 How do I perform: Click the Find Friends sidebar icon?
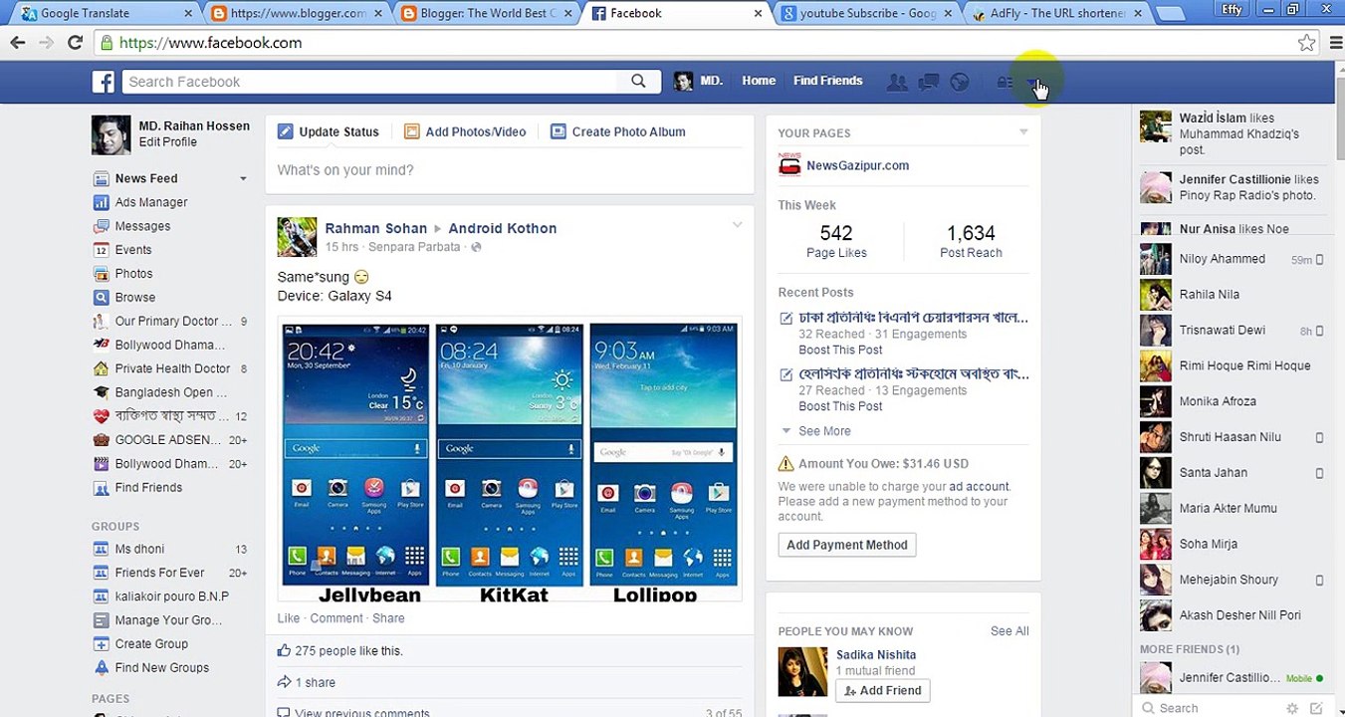point(101,488)
